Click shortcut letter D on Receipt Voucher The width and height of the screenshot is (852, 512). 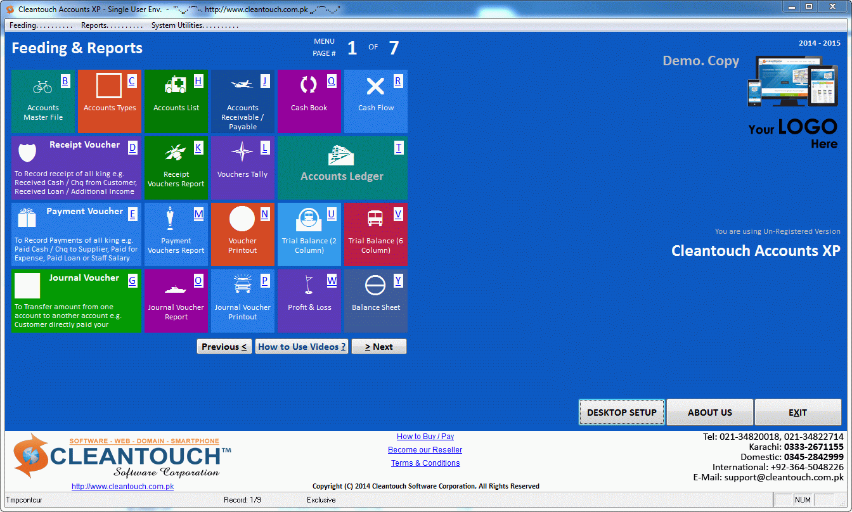point(132,148)
